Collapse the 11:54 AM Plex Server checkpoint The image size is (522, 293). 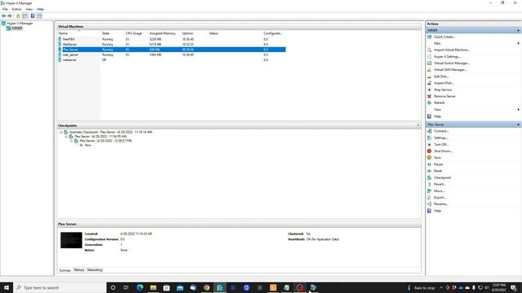pyautogui.click(x=66, y=137)
